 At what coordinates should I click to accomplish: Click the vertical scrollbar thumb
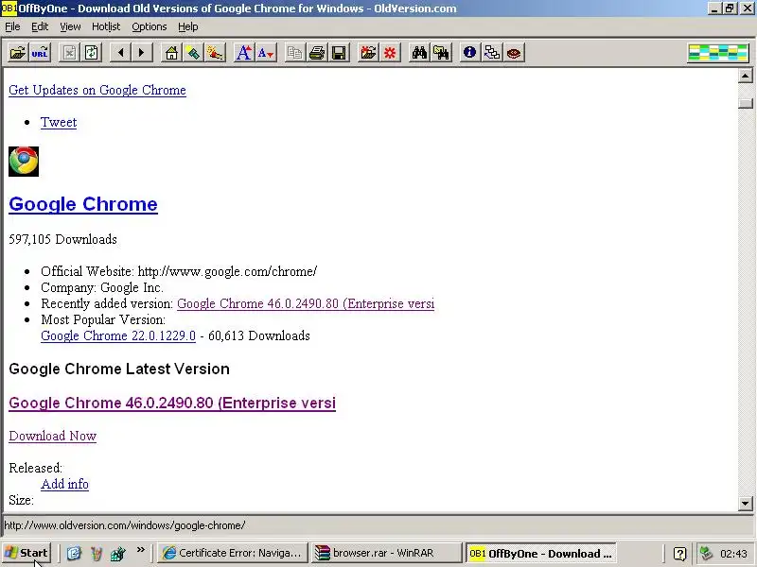(746, 103)
